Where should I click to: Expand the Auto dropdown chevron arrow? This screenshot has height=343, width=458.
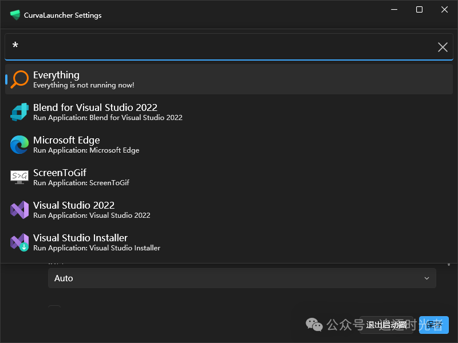click(427, 278)
